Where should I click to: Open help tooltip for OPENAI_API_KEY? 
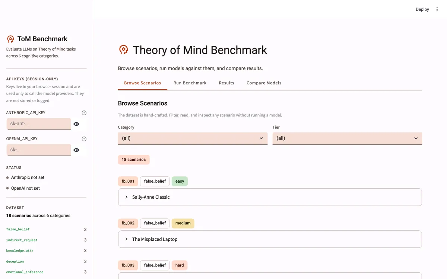(x=84, y=139)
